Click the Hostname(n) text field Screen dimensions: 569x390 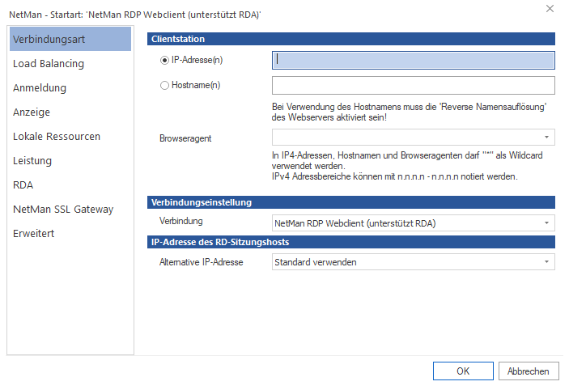point(413,86)
